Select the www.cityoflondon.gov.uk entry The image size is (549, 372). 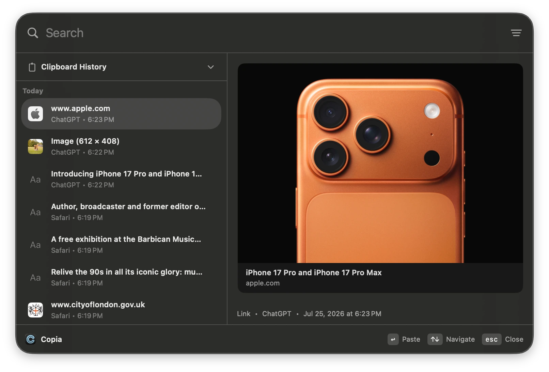coord(121,310)
